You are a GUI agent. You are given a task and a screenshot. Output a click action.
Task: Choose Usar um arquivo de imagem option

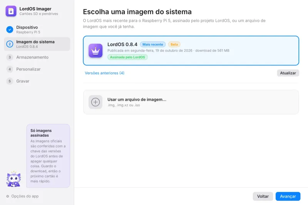tap(191, 102)
